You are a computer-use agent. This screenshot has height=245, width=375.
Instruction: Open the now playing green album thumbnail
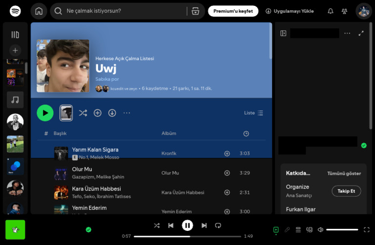tap(15, 230)
